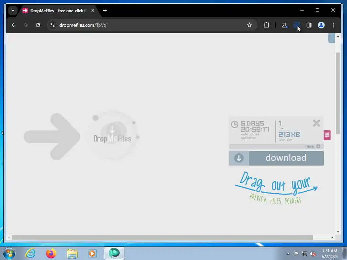Expand the 'more' upload details

click(312, 146)
